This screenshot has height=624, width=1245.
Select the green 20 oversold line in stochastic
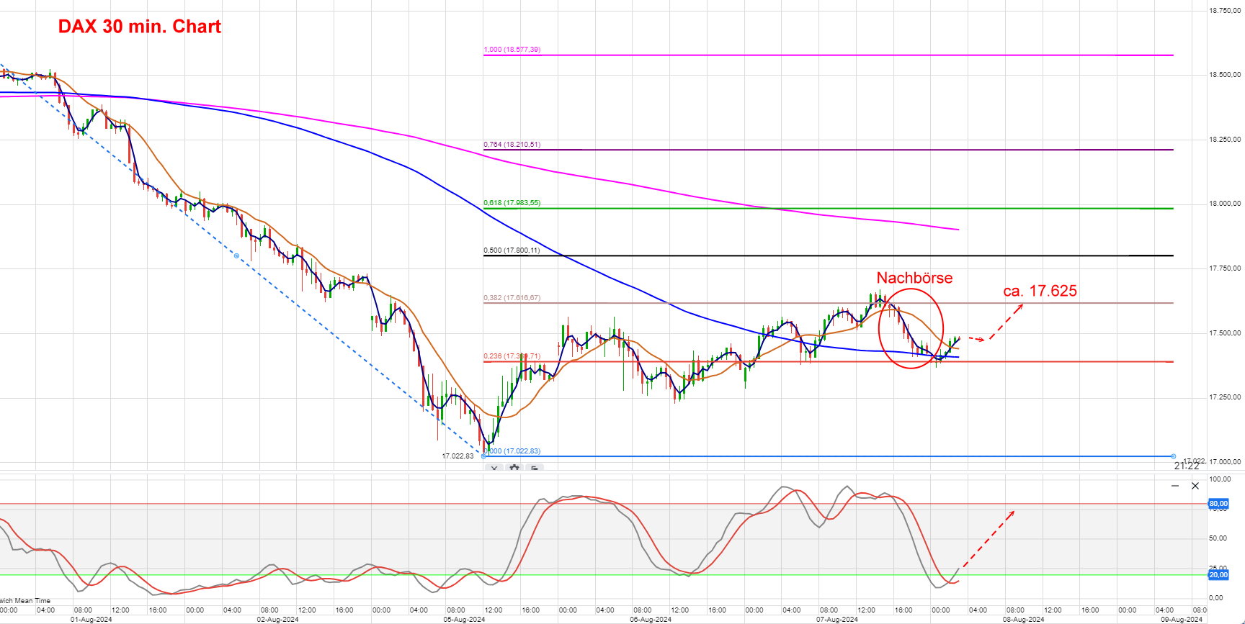coord(604,574)
